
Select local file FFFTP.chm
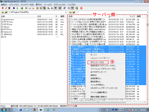point(8,22)
